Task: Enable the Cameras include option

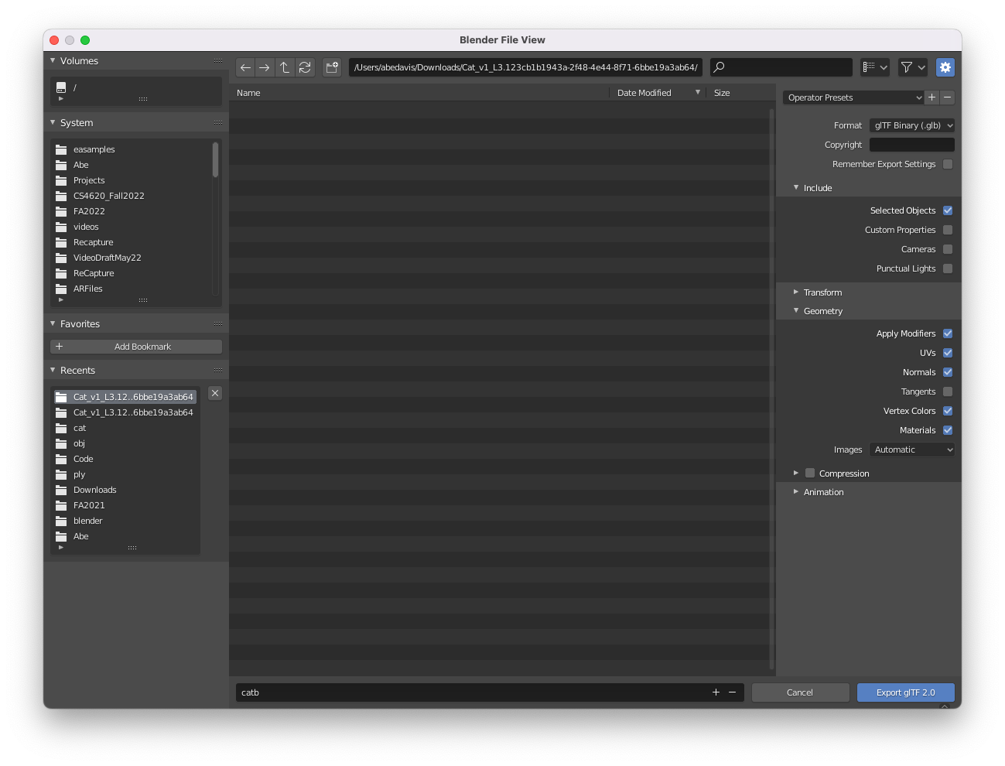Action: [x=948, y=249]
